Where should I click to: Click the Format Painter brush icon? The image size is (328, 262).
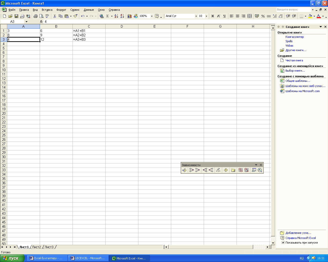click(x=75, y=16)
